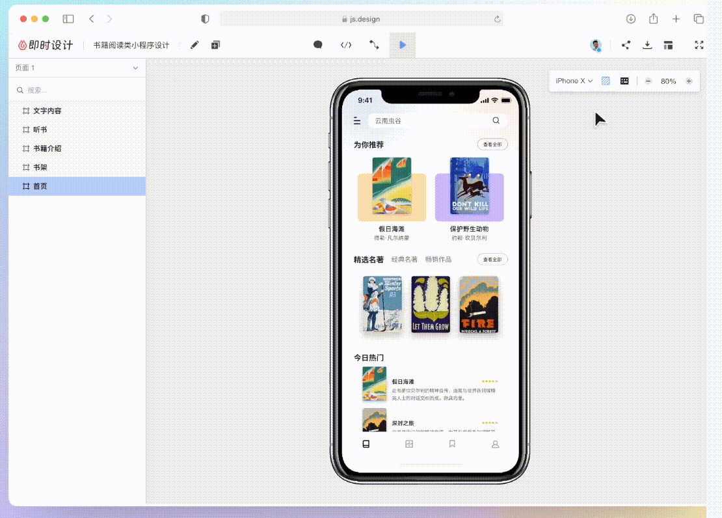Select the bookmark tab icon
The image size is (722, 518).
(x=452, y=444)
